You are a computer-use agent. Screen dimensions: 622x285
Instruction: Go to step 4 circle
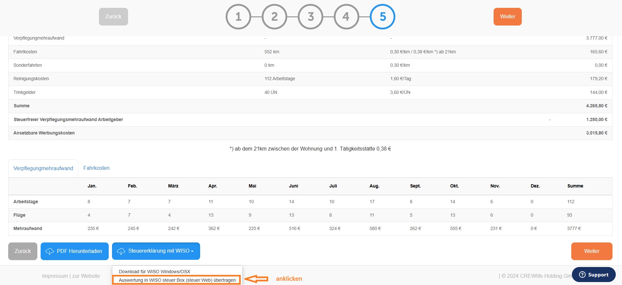(x=347, y=17)
